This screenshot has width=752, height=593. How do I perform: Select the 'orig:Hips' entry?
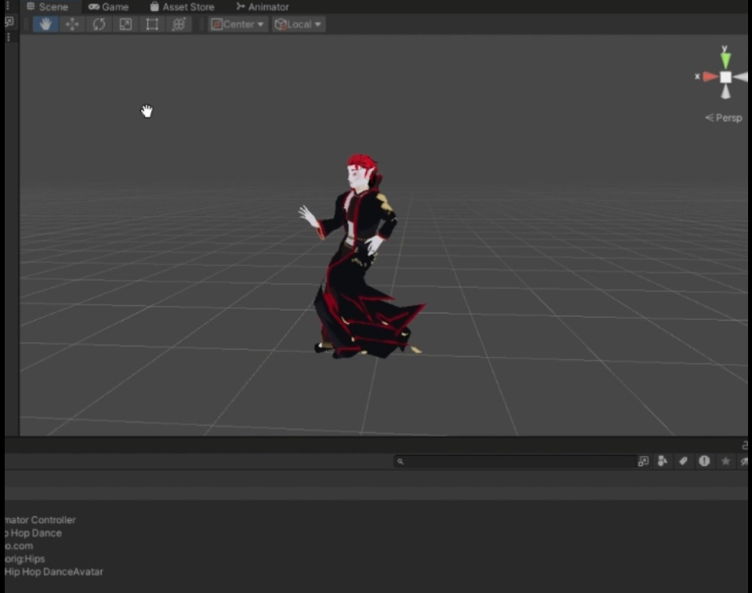[x=24, y=559]
